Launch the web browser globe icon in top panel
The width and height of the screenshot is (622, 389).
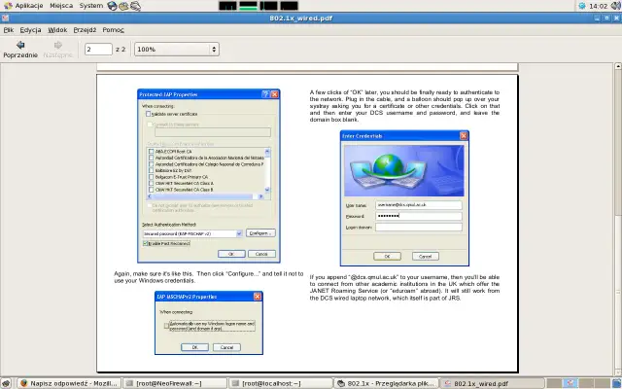click(113, 6)
